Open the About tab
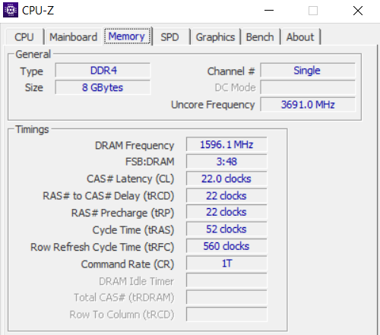This screenshot has height=335, width=380. [x=300, y=37]
